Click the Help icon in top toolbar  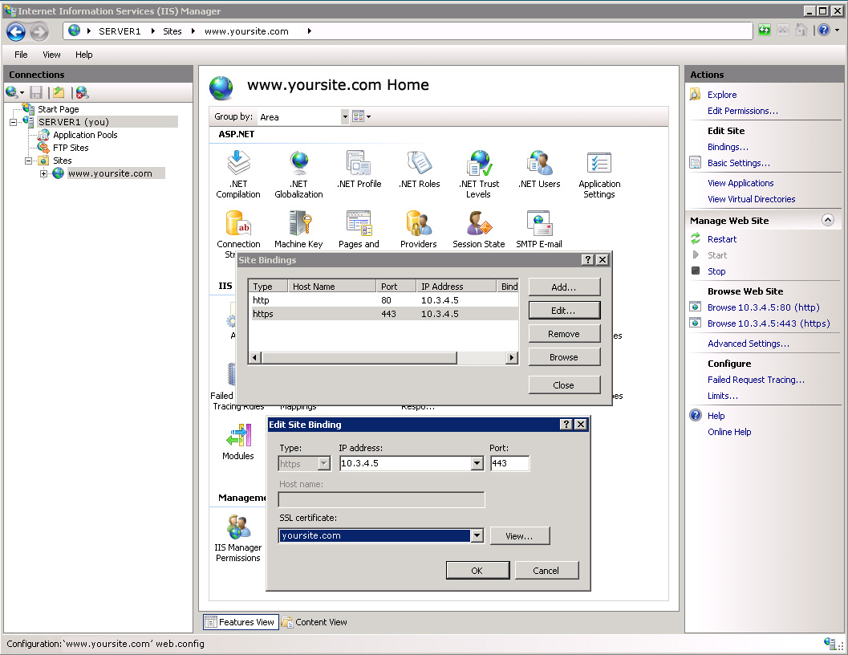(824, 31)
